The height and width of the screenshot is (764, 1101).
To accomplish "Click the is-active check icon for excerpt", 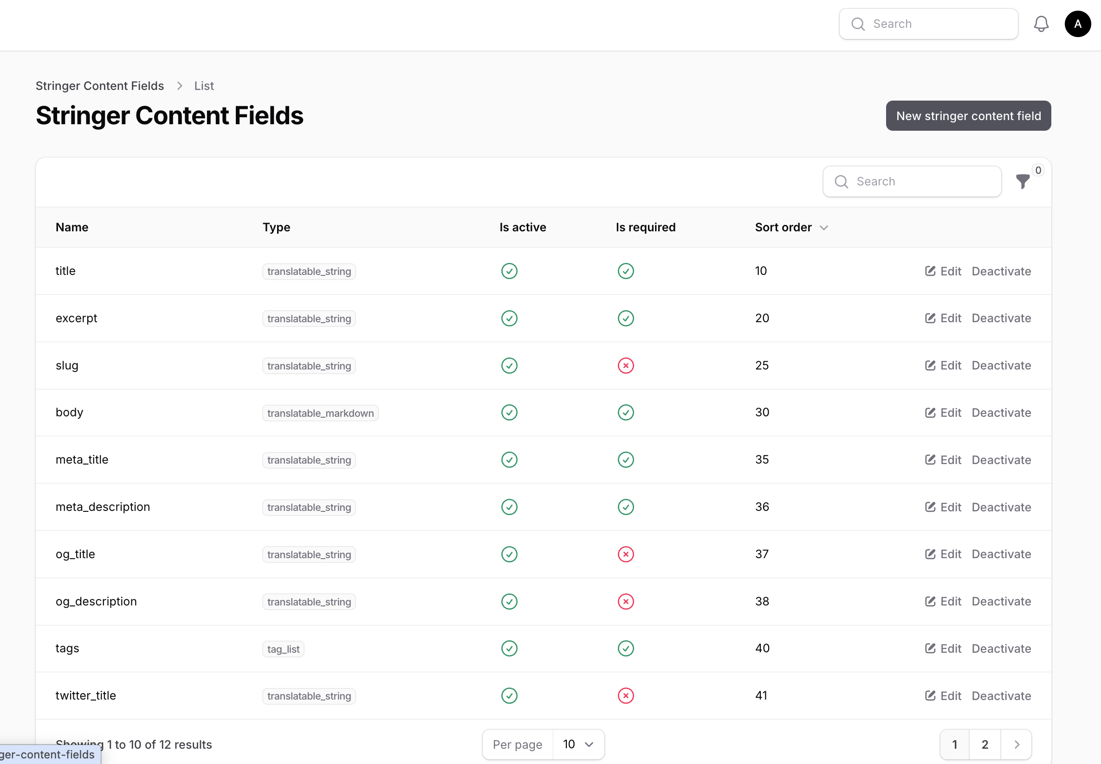I will coord(509,318).
